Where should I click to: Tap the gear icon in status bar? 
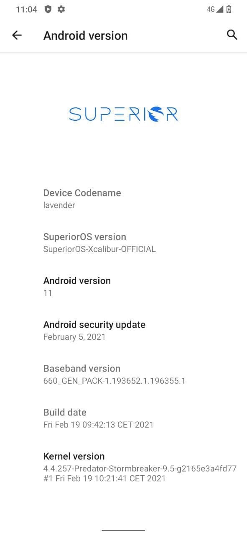coord(61,9)
